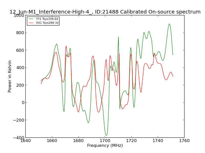Click the 1640 x-axis tick label
The height and width of the screenshot is (153, 205).
point(25,141)
